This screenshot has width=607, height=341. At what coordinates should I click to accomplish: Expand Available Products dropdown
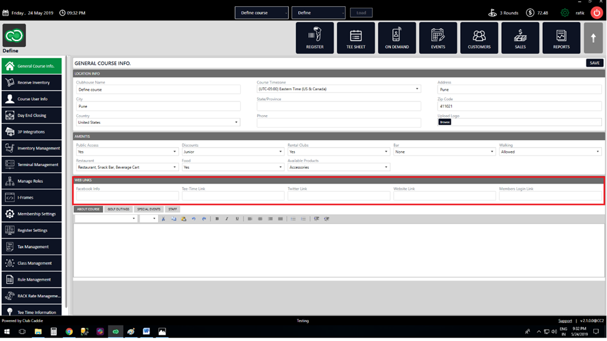(x=338, y=167)
